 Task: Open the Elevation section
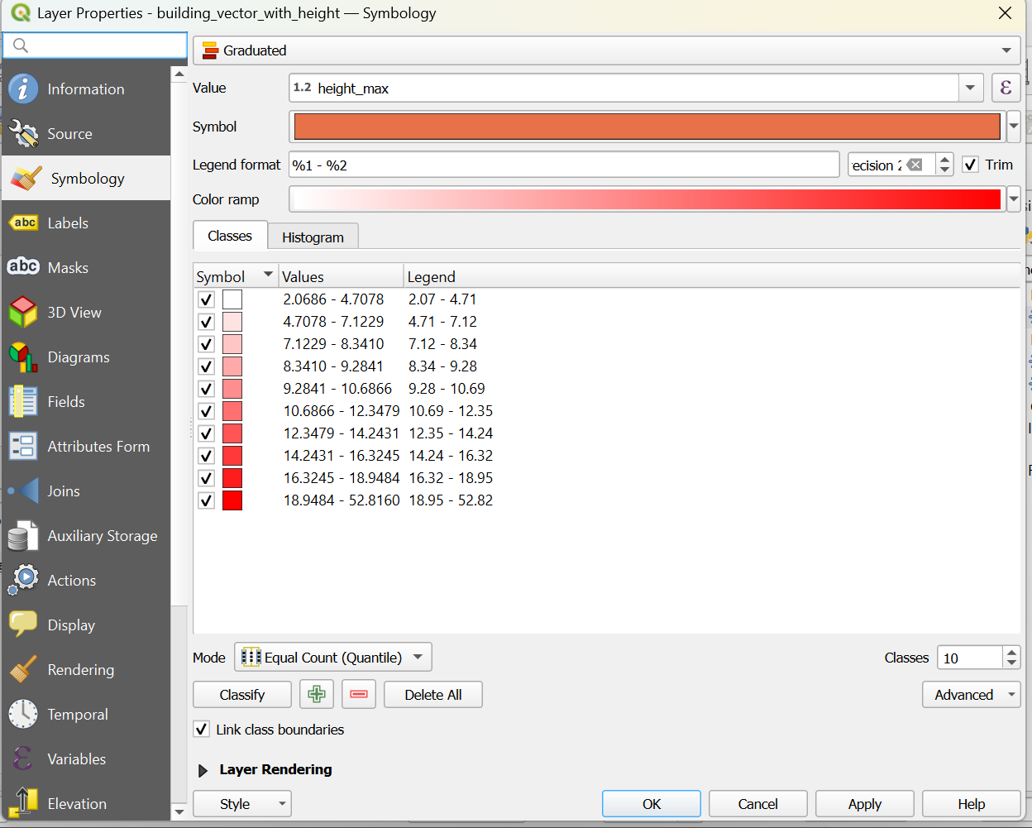86,802
